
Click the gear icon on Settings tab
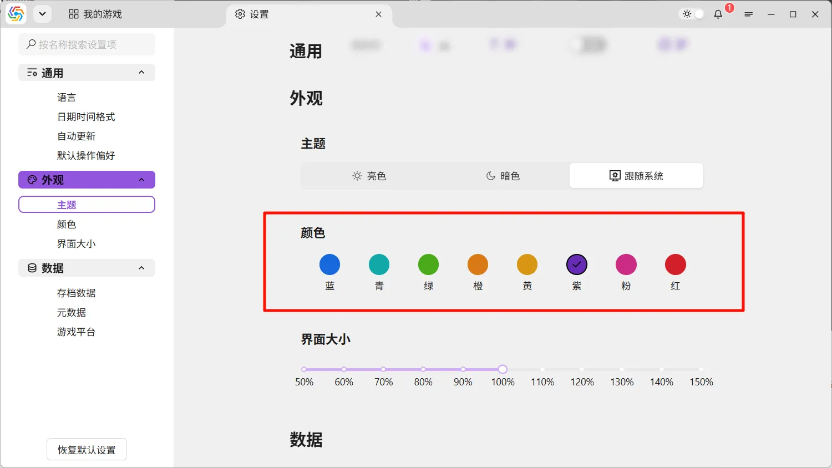(x=240, y=14)
